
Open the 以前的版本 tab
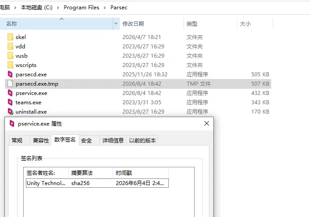click(143, 140)
